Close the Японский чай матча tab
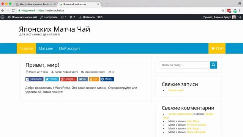Screen dimensions: 243x137 98,4
